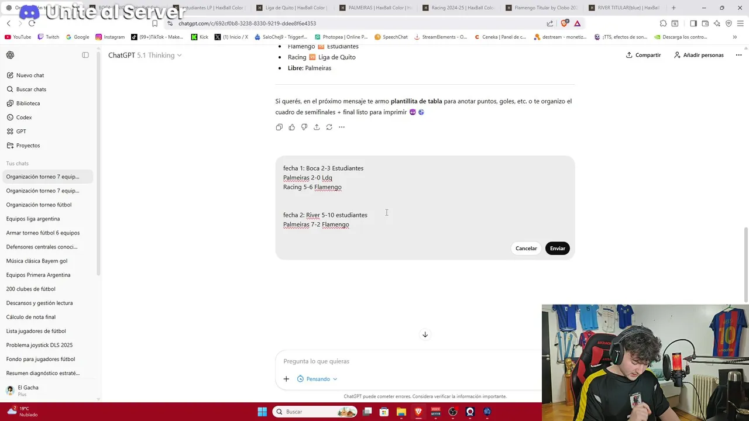This screenshot has height=421, width=749.
Task: Open new browser tab
Action: pos(674,8)
